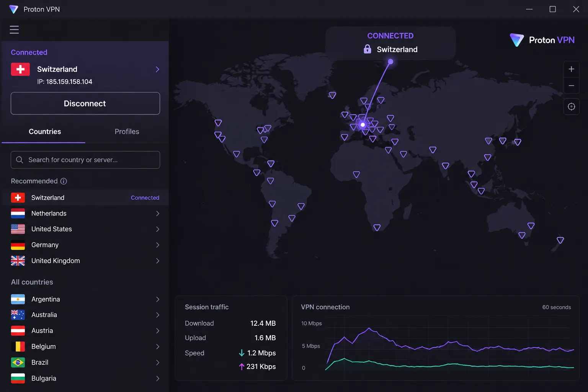Click the United States flag icon
The width and height of the screenshot is (588, 392).
pos(18,229)
